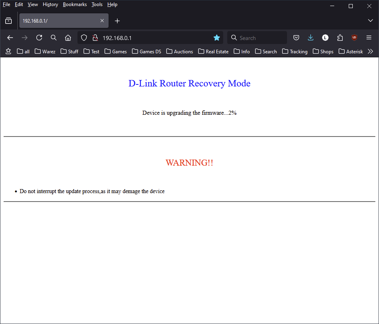Open the History menu
379x324 pixels.
coord(50,4)
